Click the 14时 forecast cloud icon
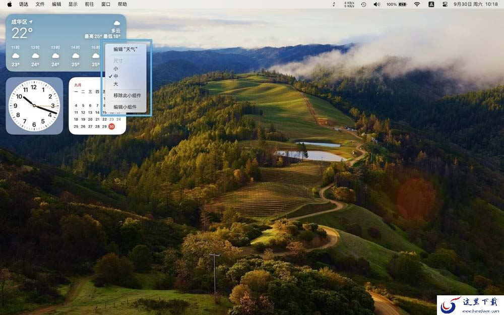This screenshot has width=504, height=315. click(76, 55)
